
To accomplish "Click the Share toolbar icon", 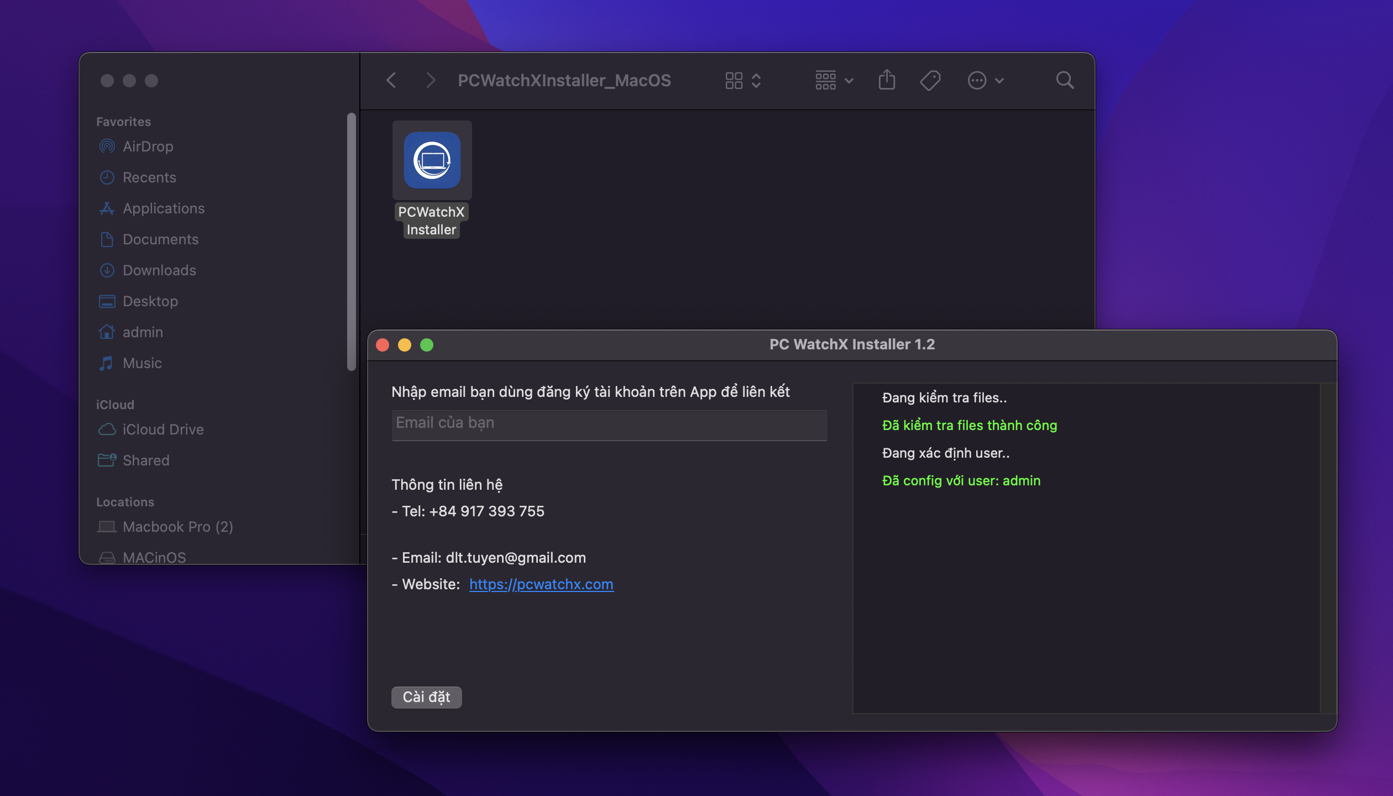I will click(887, 80).
